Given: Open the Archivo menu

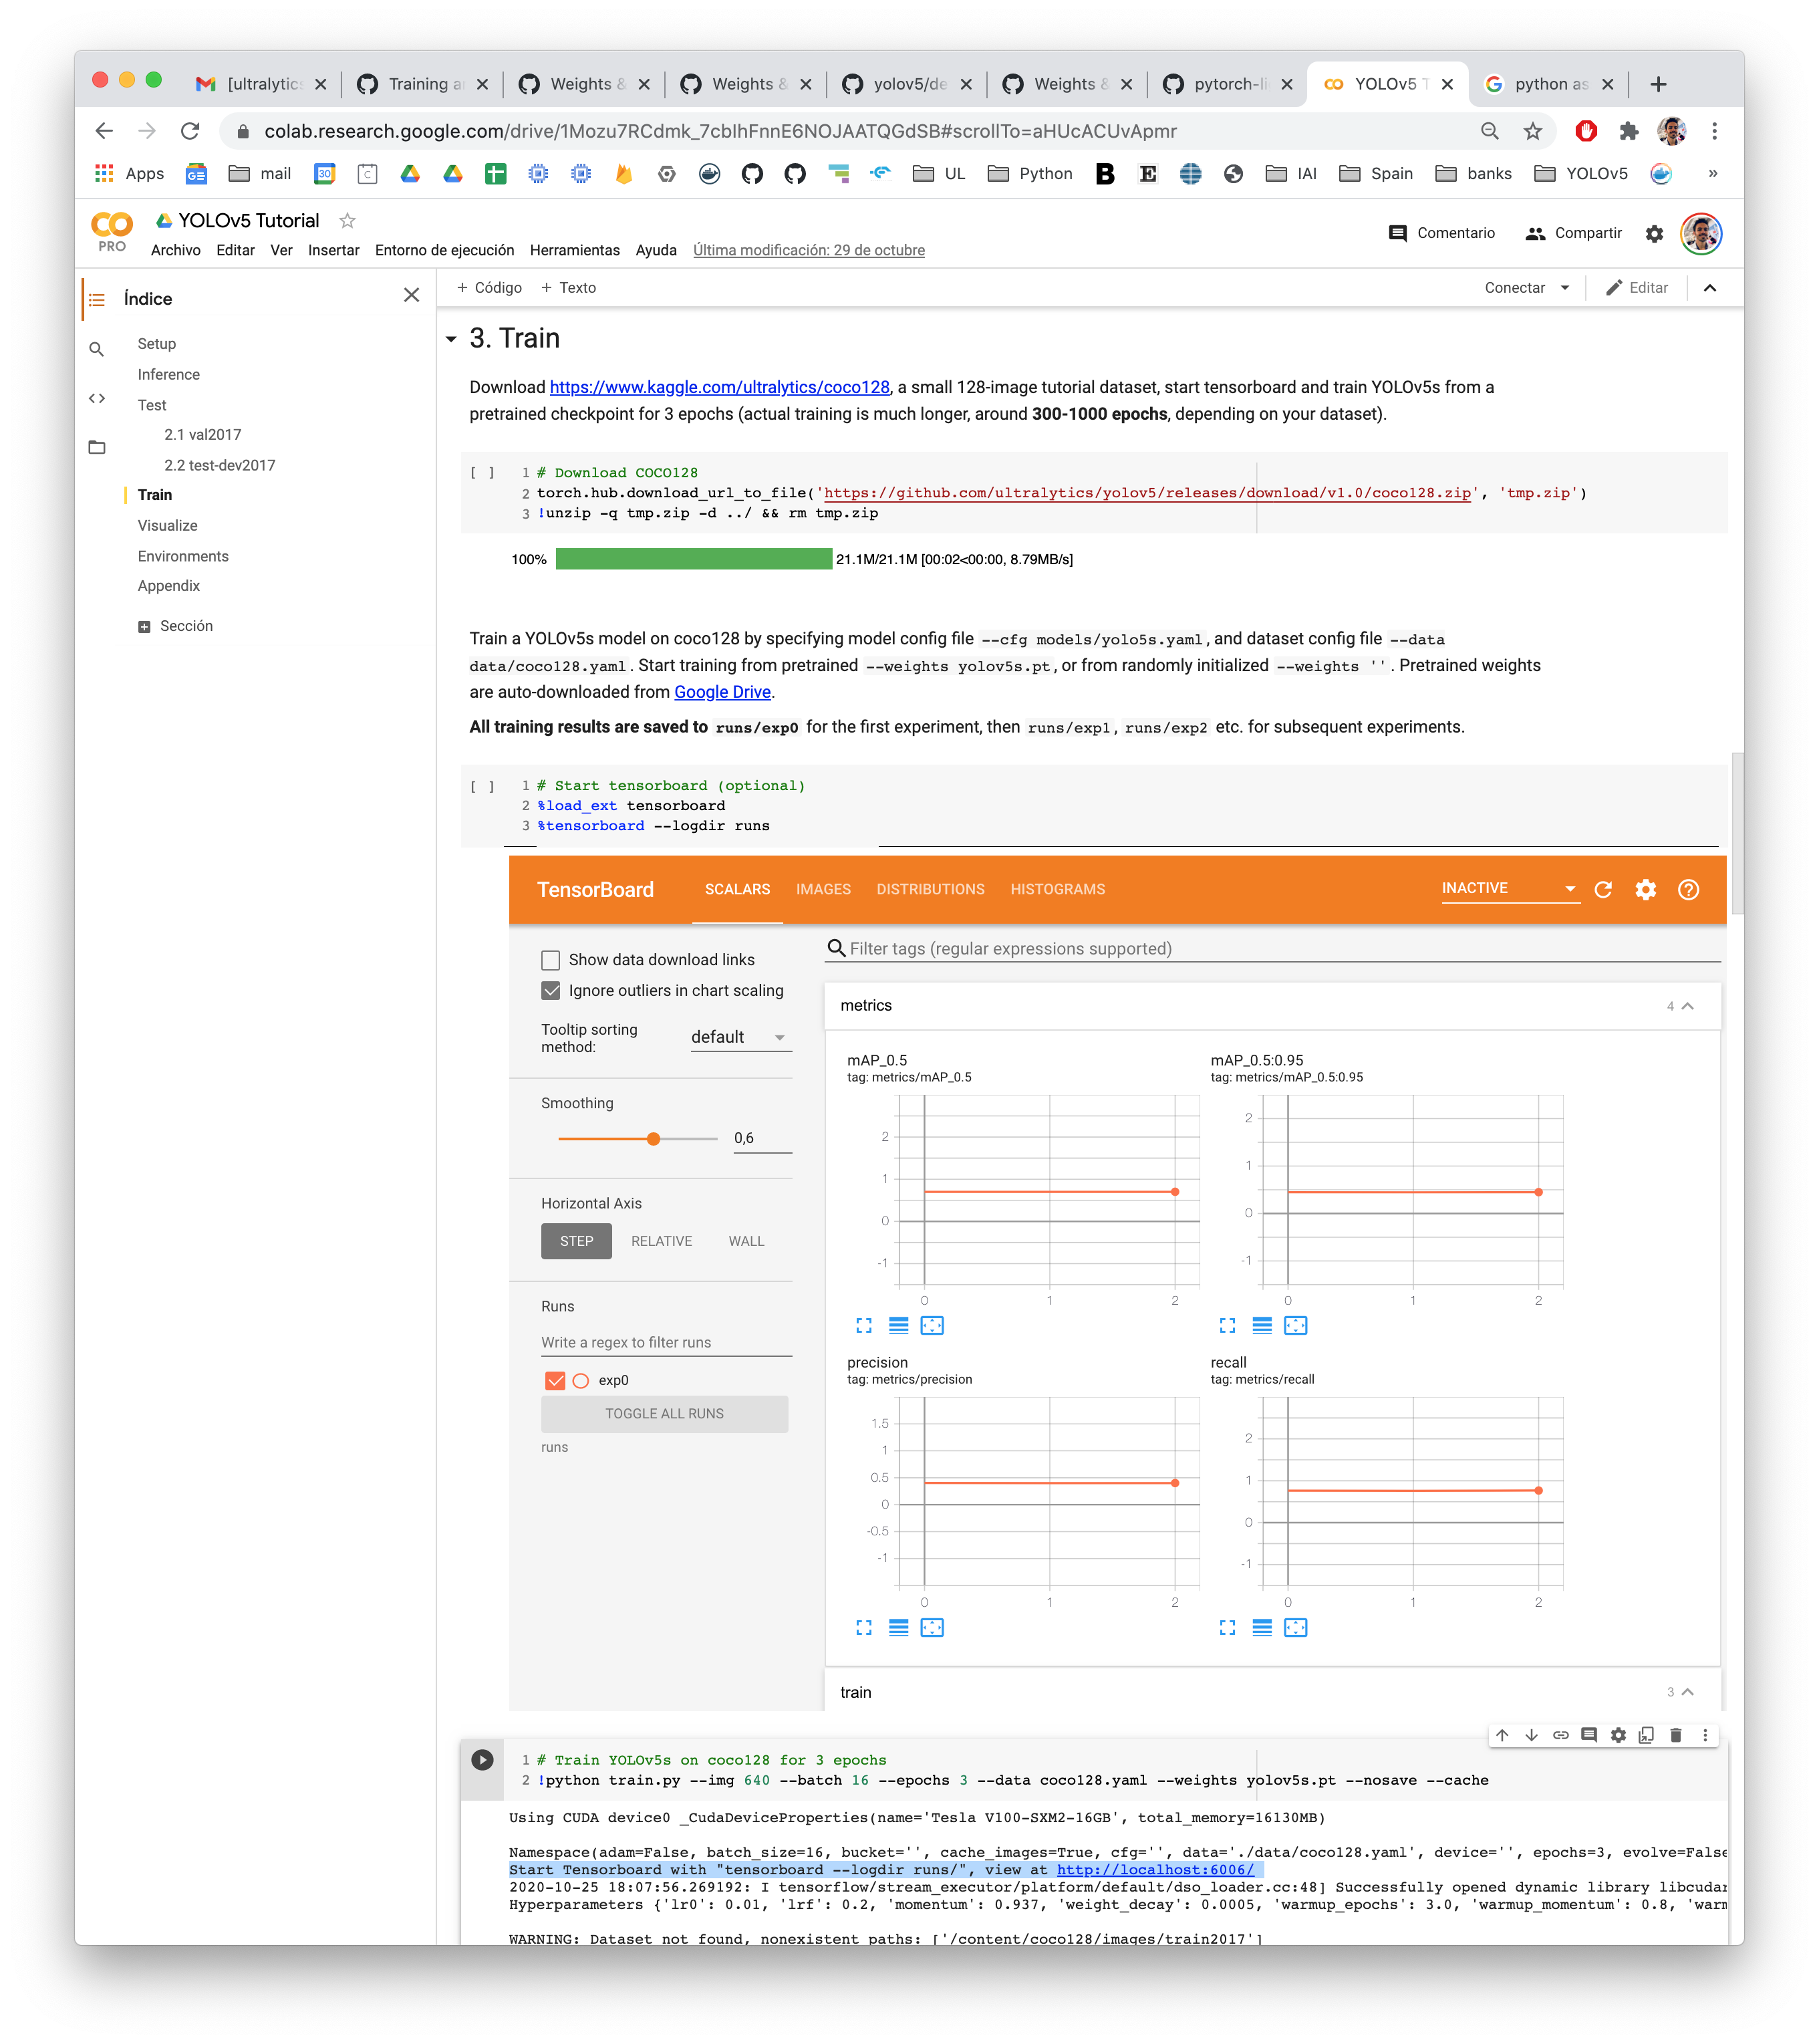Looking at the screenshot, I should tap(175, 250).
